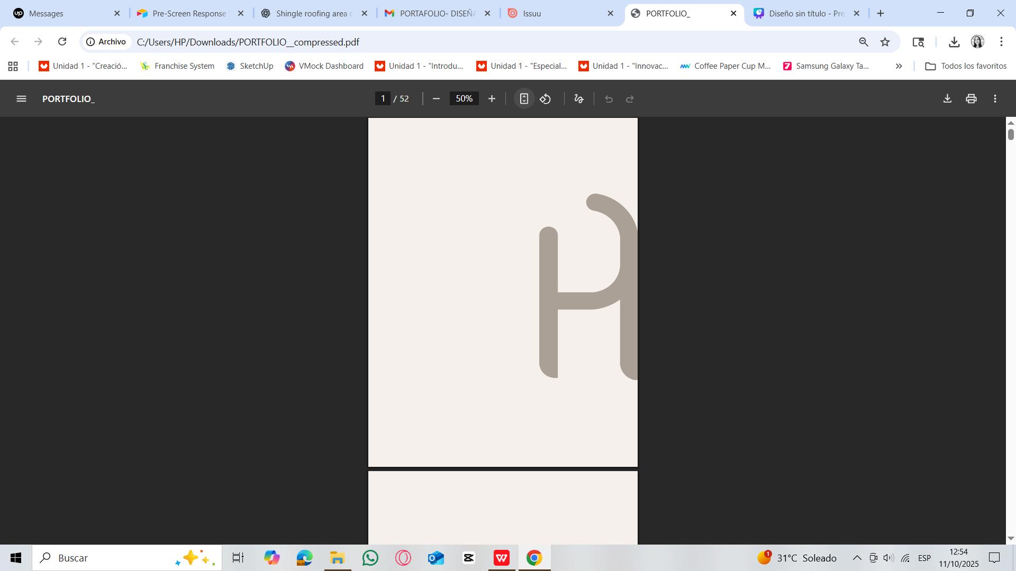Image resolution: width=1016 pixels, height=571 pixels.
Task: Open WhatsApp from the taskbar
Action: click(x=370, y=558)
